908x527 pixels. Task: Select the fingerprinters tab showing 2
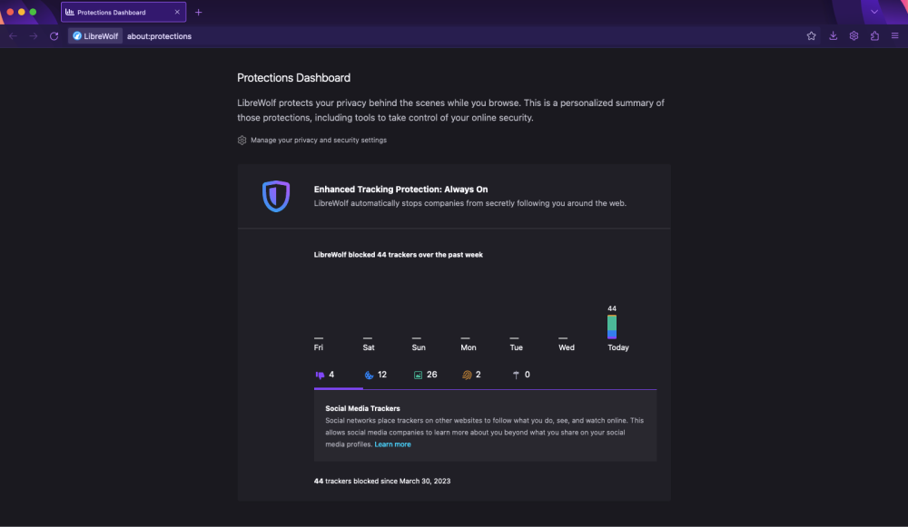472,375
